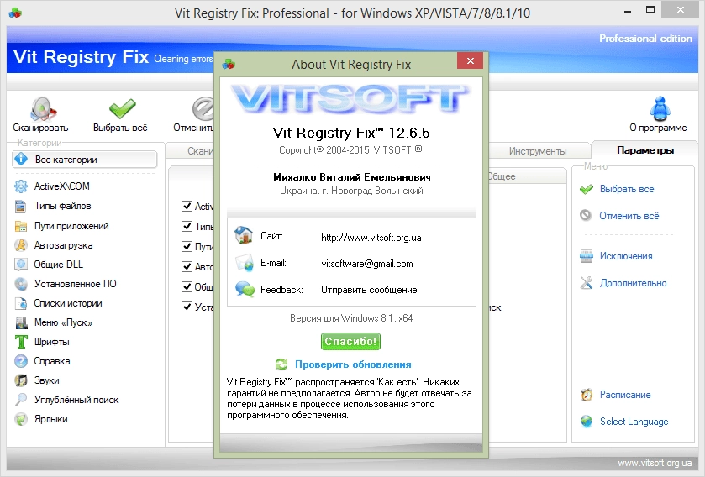Open the http://www.vitsoft.org.ua site link
Viewport: 705px width, 477px height.
pyautogui.click(x=371, y=238)
